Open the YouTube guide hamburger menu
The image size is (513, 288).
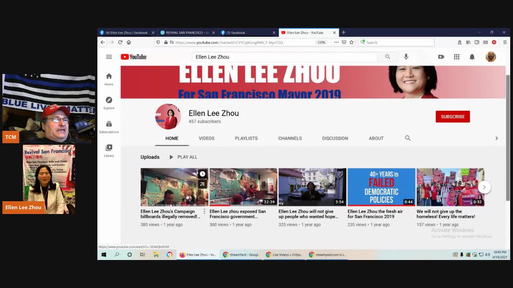coord(109,57)
